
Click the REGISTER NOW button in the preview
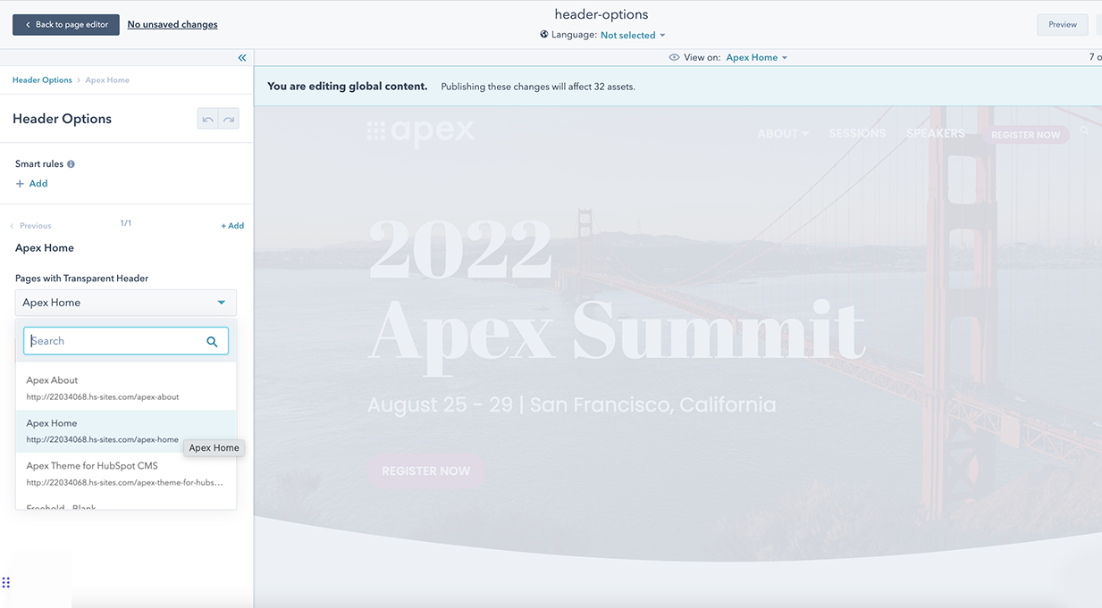[426, 471]
